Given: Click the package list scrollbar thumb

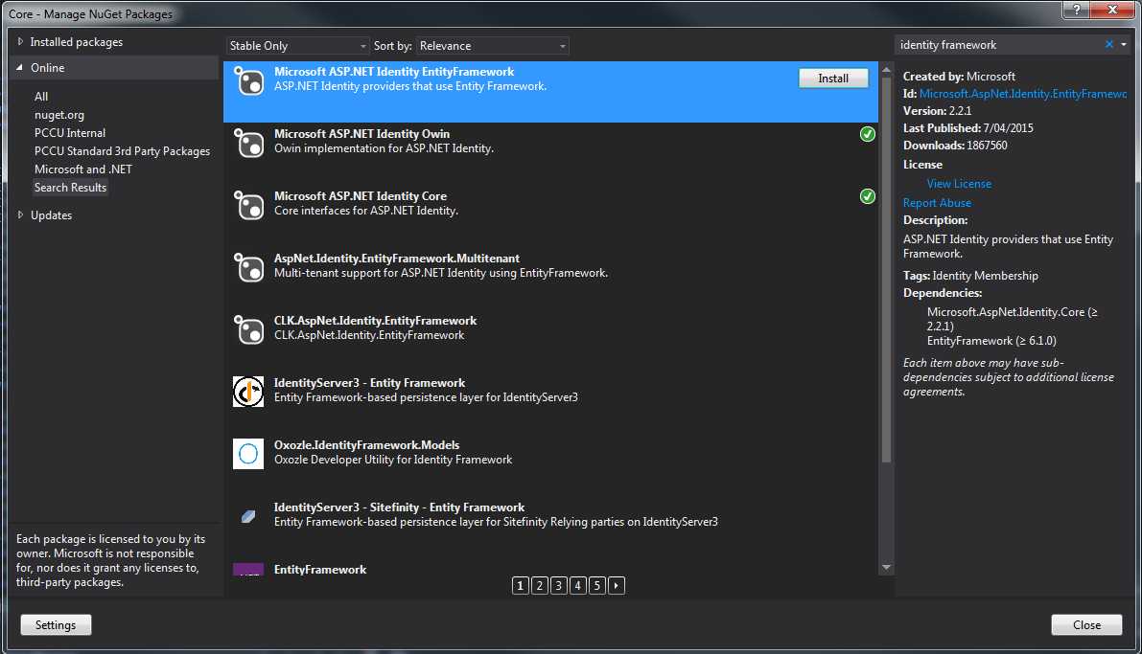Looking at the screenshot, I should (x=886, y=269).
